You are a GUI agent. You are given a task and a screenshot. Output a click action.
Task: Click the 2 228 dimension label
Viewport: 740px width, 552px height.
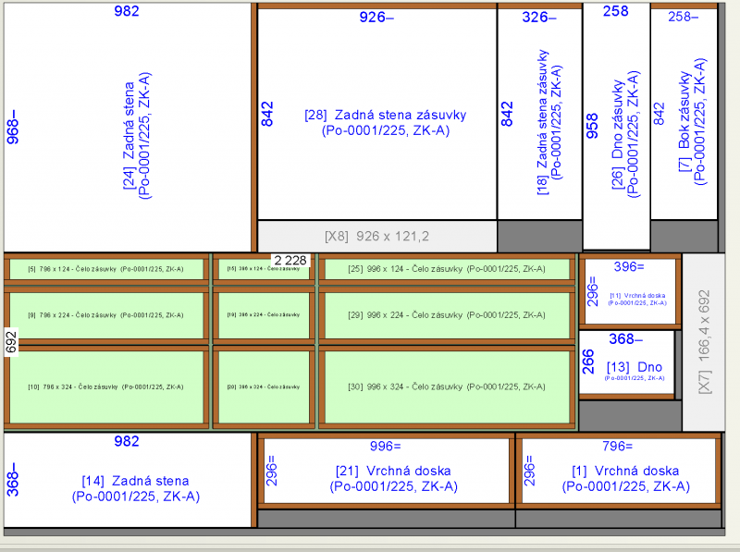[290, 260]
